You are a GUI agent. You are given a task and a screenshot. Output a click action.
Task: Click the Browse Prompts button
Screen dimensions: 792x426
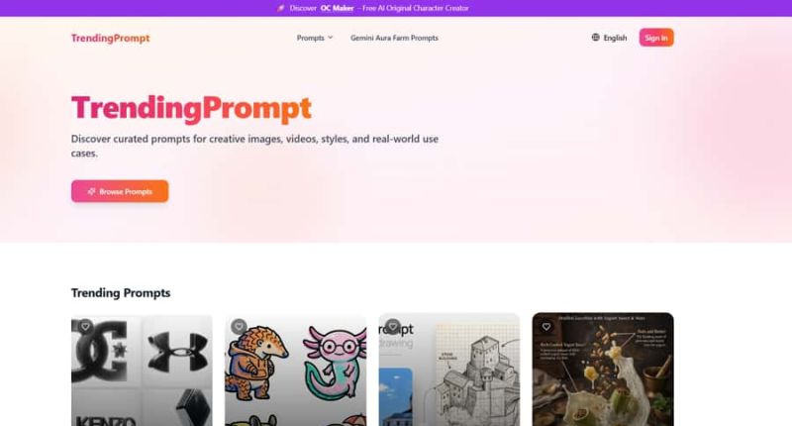[x=120, y=191]
